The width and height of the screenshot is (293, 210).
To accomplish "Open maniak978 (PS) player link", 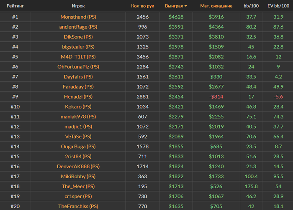I will pyautogui.click(x=78, y=116).
